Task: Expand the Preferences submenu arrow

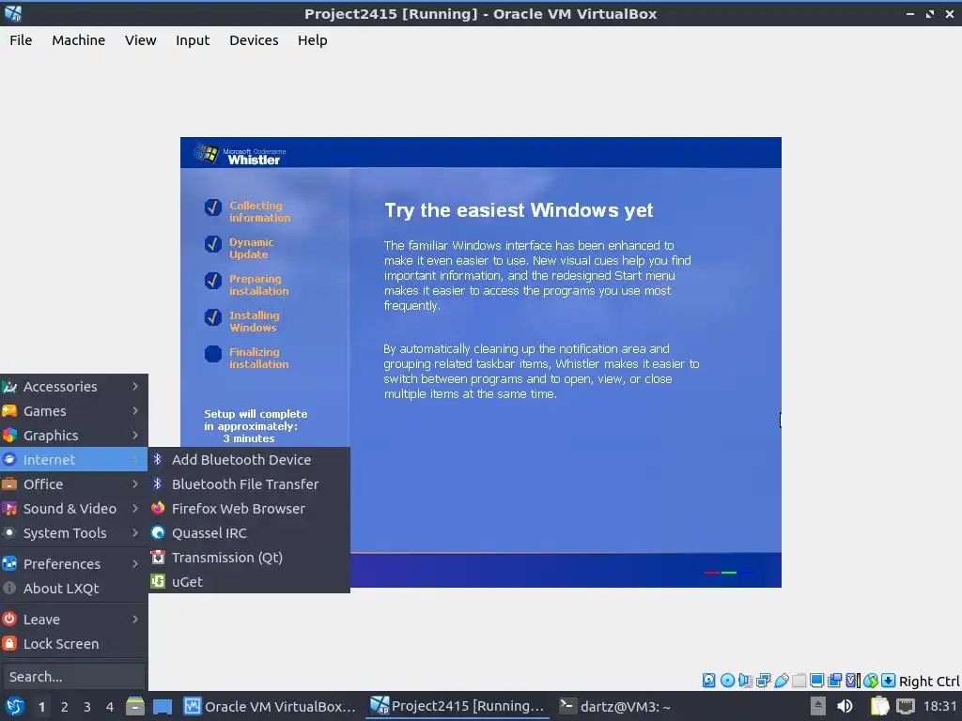Action: (x=135, y=563)
